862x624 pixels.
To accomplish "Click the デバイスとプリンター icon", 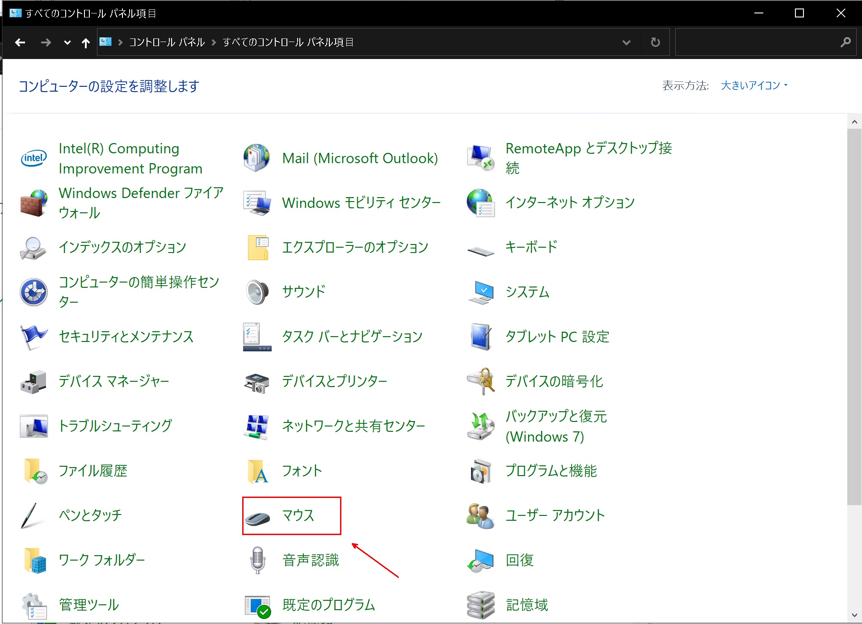I will click(x=257, y=383).
